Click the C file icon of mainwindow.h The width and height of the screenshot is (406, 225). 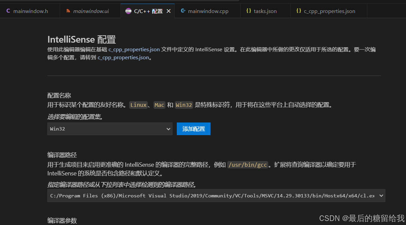pyautogui.click(x=8, y=11)
